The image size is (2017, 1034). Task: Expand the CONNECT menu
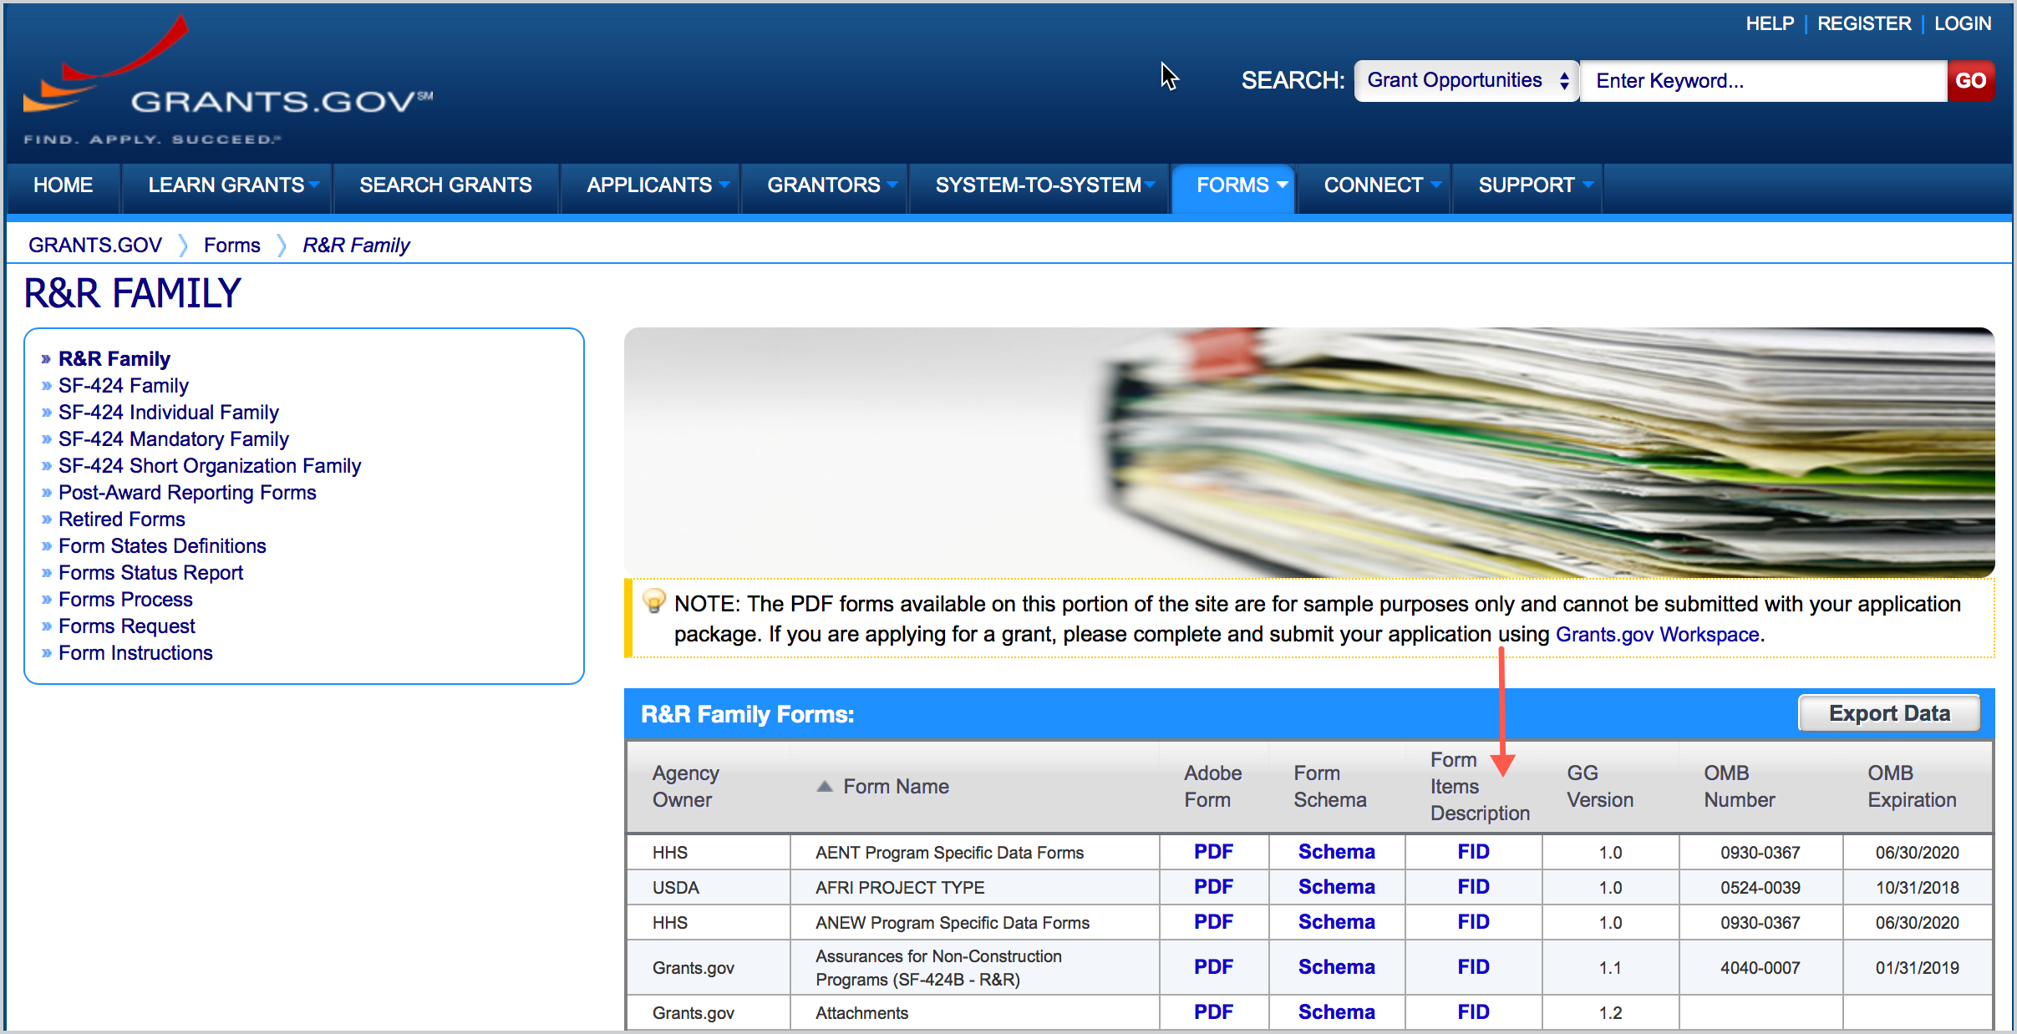pyautogui.click(x=1375, y=185)
